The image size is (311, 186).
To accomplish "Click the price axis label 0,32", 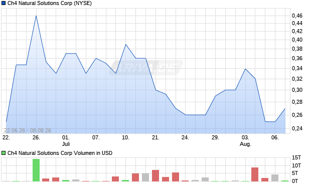I will click(x=297, y=79).
